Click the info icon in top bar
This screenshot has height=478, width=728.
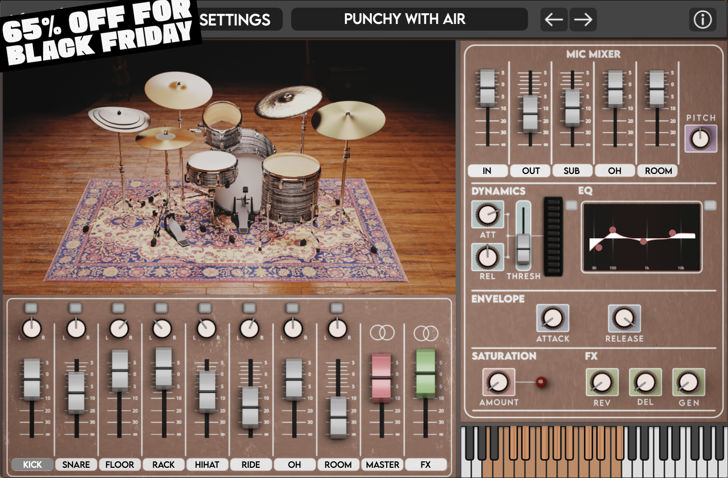702,20
